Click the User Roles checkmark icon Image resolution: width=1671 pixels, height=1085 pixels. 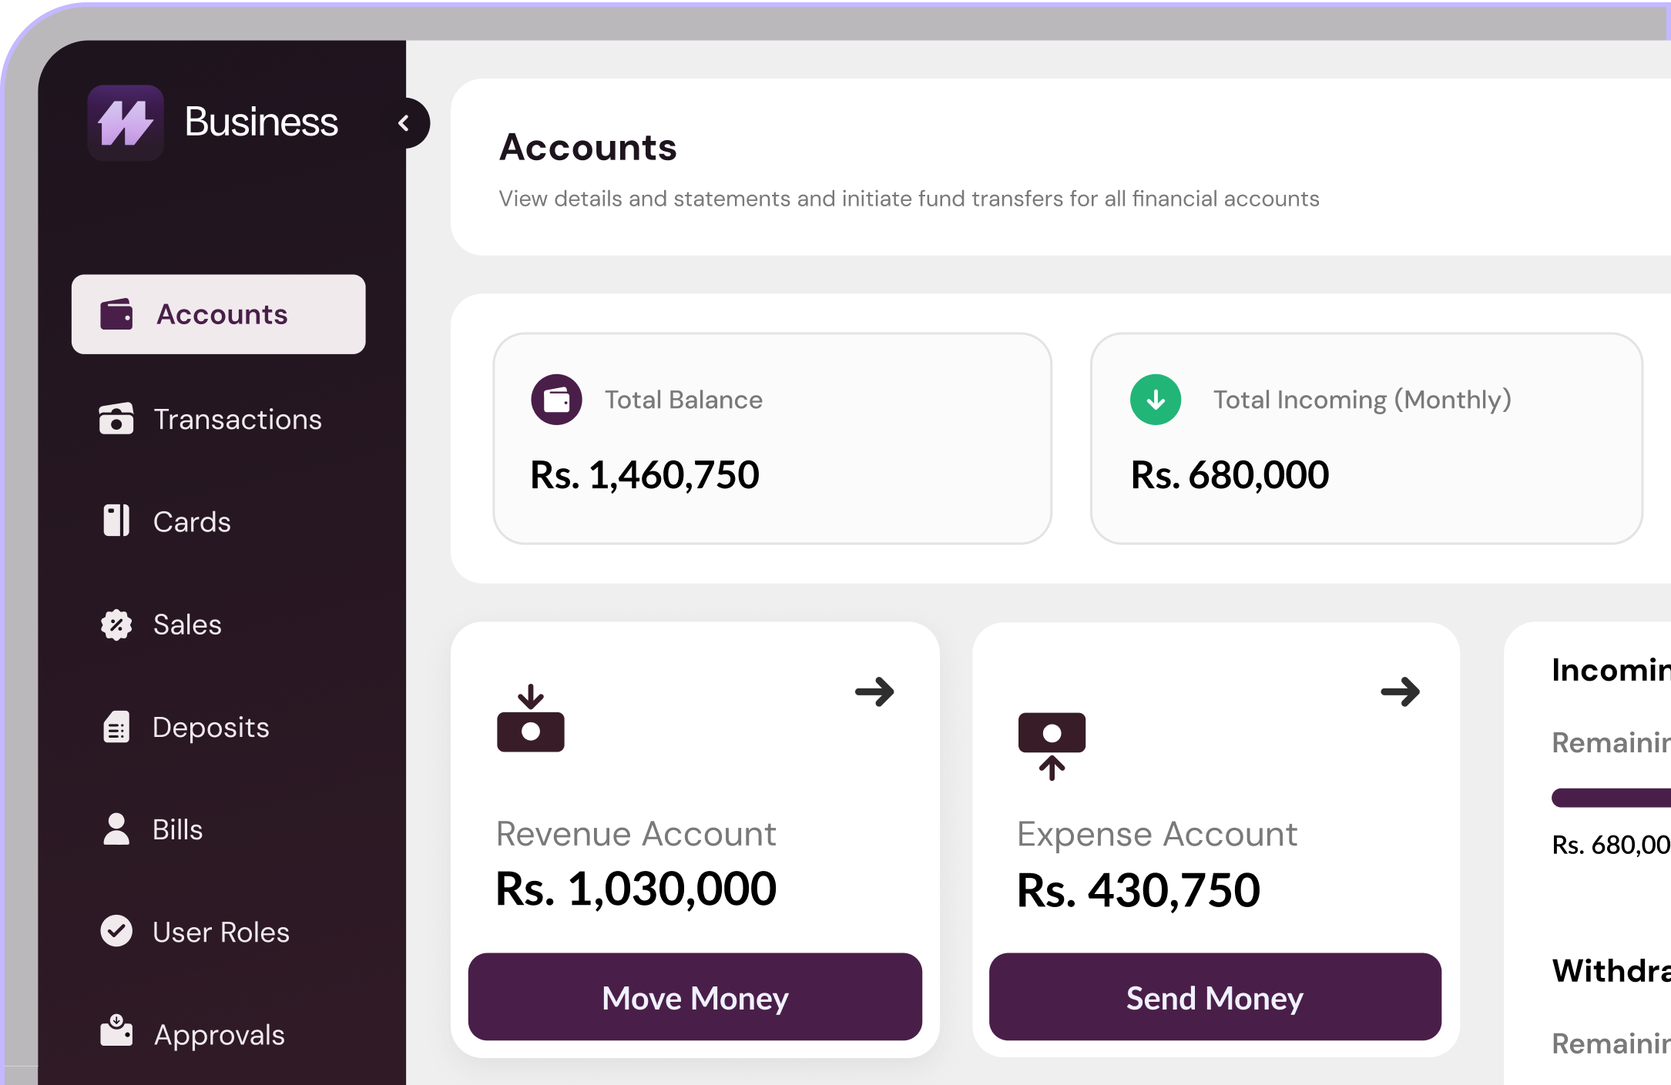tap(116, 931)
